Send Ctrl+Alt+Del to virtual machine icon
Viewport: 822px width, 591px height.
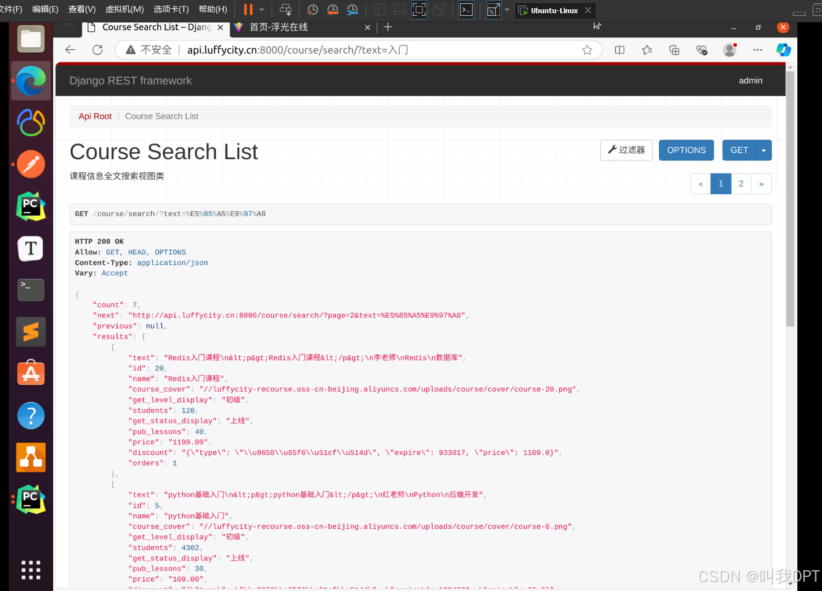click(x=285, y=9)
